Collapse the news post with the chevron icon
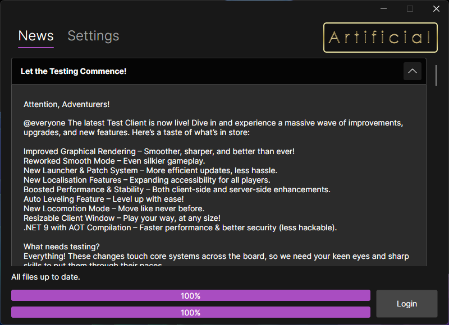 [412, 71]
